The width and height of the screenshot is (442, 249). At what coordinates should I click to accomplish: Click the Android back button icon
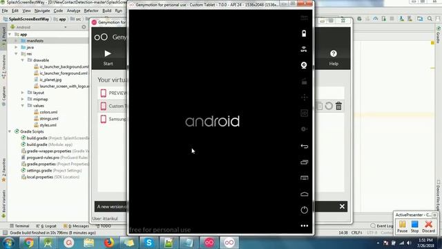pyautogui.click(x=304, y=146)
